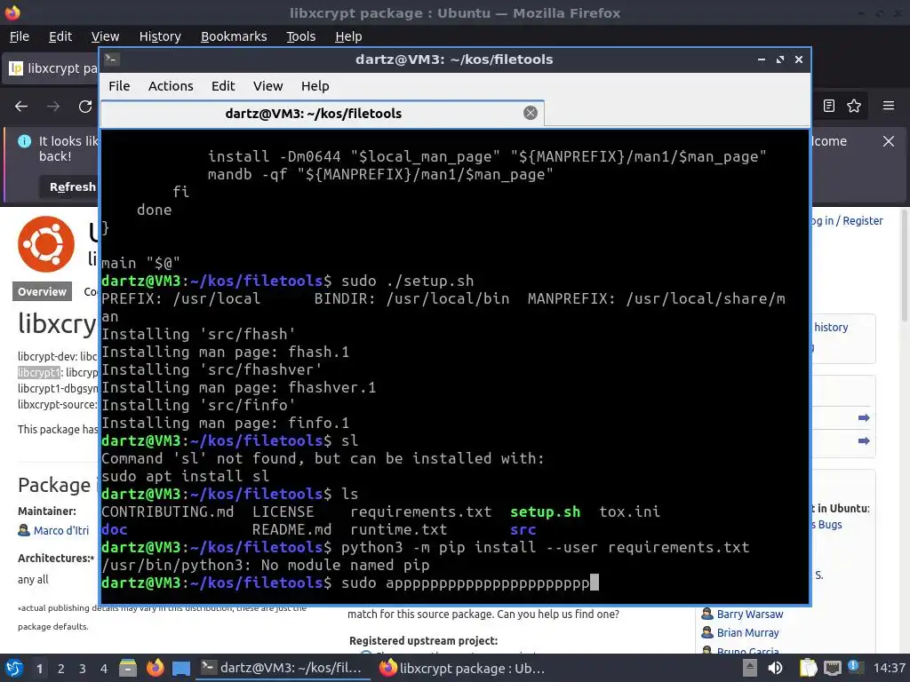Open the Barry Warsaw profile link

click(750, 614)
